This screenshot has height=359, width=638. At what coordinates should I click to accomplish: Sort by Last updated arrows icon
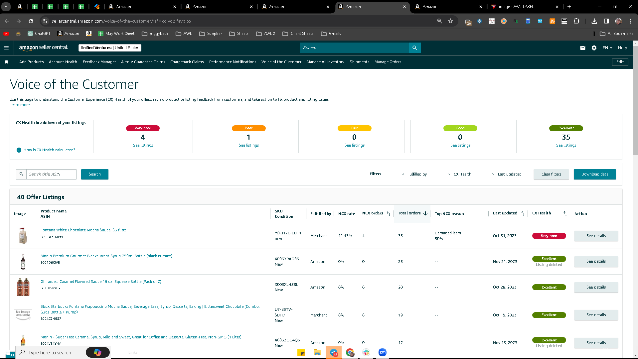pyautogui.click(x=523, y=213)
